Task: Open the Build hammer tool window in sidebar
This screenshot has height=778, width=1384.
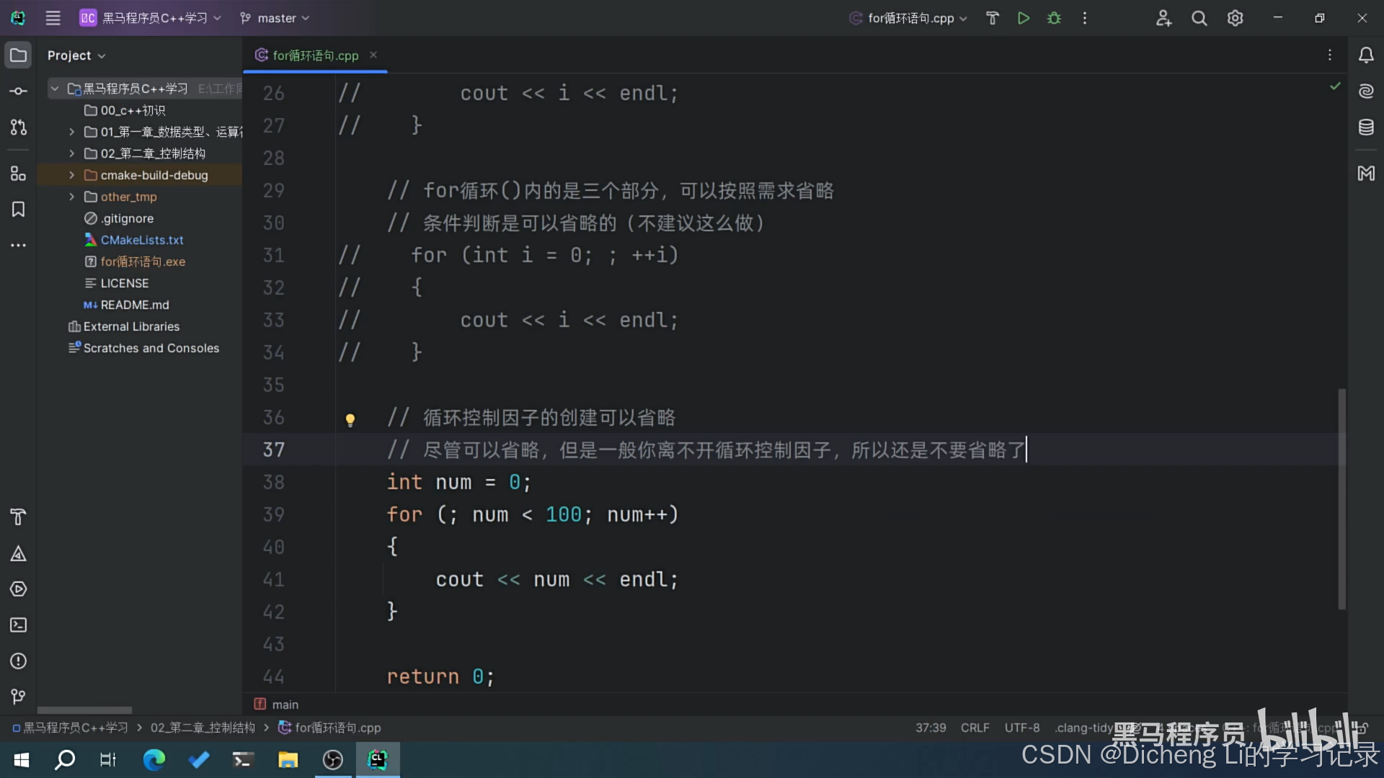Action: tap(18, 517)
